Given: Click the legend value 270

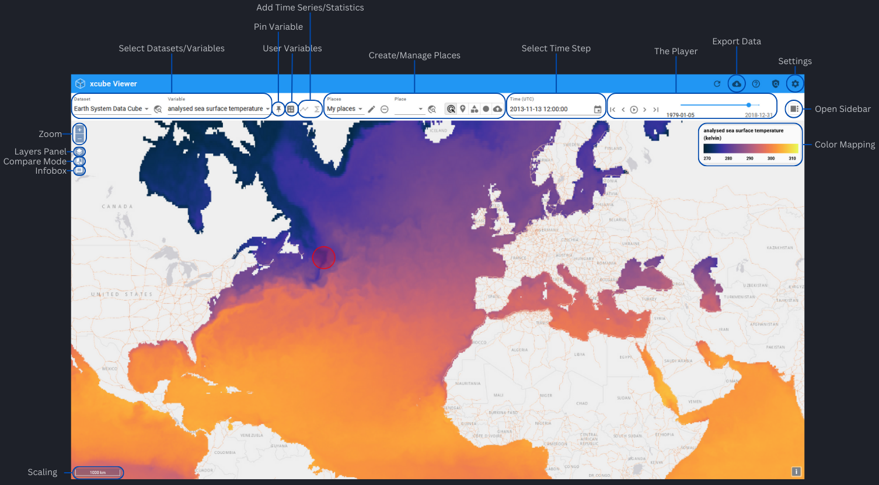Looking at the screenshot, I should 707,159.
